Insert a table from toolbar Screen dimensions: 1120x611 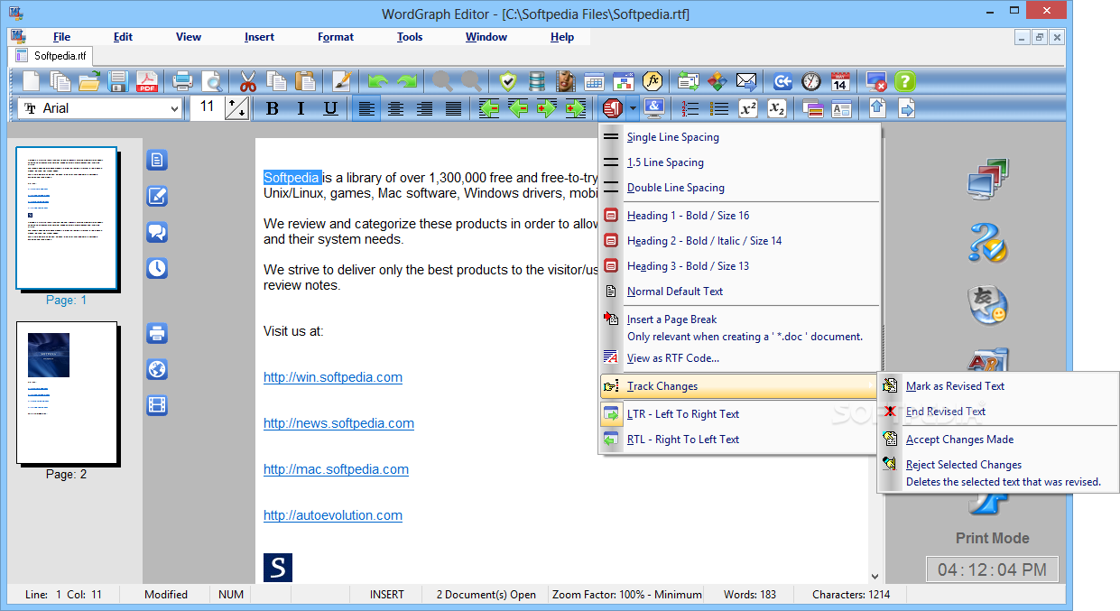[x=595, y=81]
